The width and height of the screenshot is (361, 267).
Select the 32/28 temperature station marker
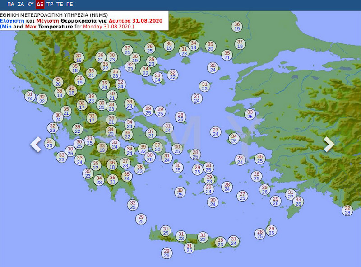coord(347,210)
